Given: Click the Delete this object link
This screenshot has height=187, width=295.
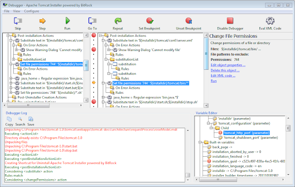Looking at the screenshot, I should [x=225, y=70].
